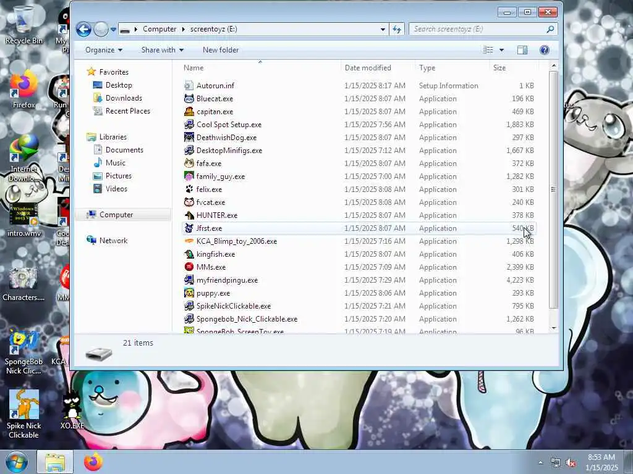Open the Share with menu
This screenshot has width=633, height=474.
pos(163,50)
